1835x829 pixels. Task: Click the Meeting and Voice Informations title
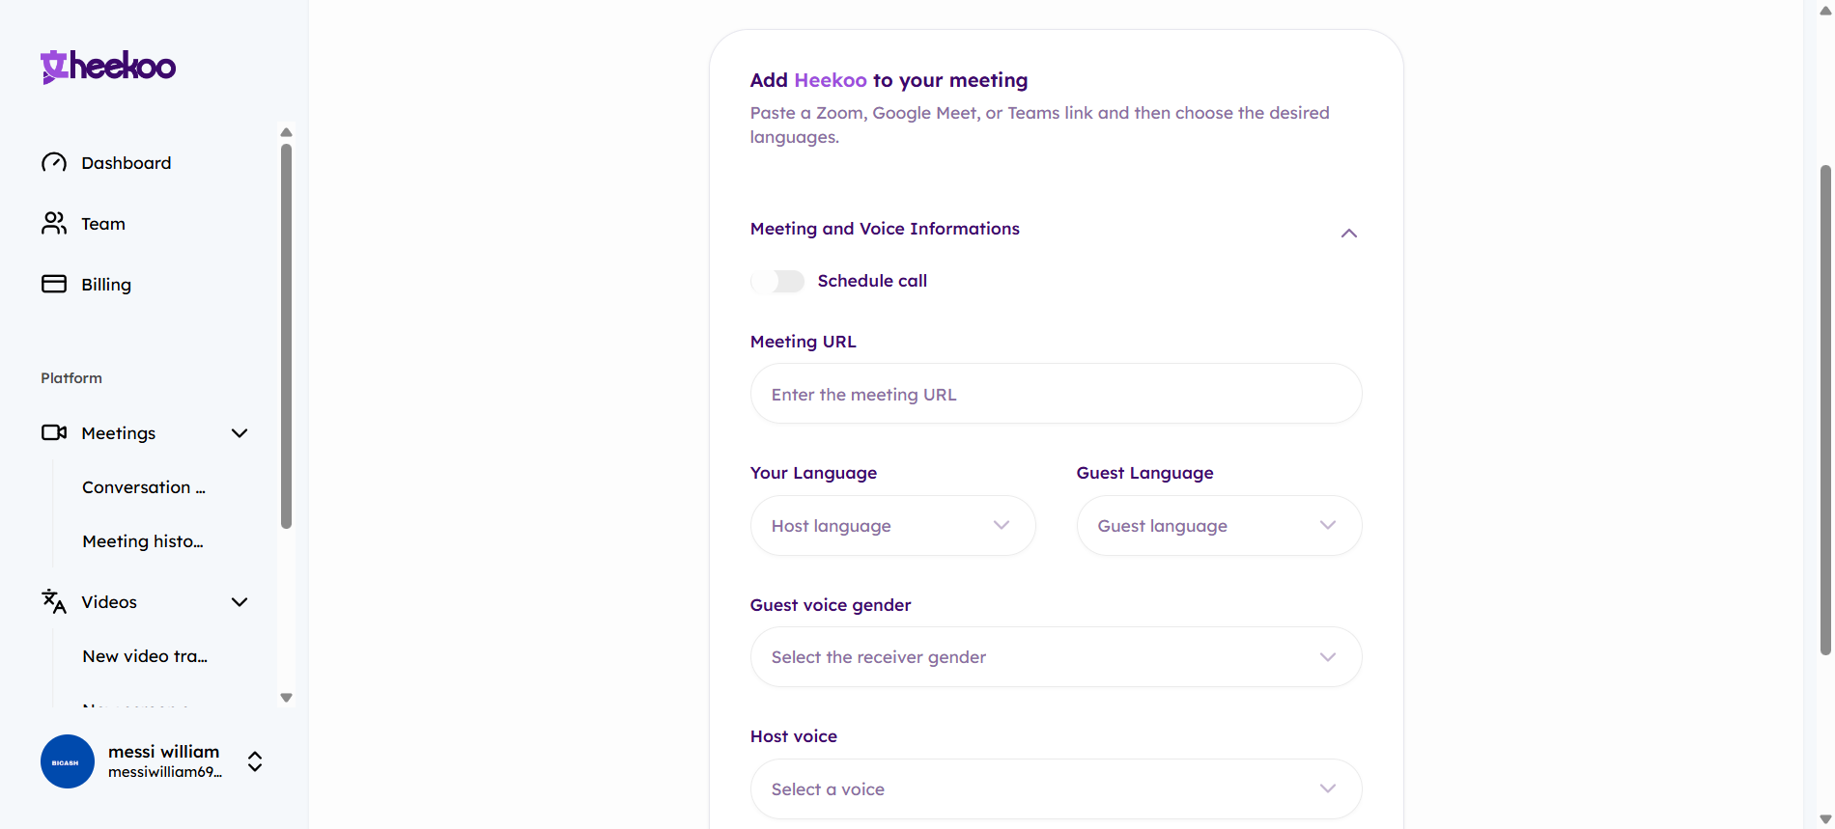[885, 229]
